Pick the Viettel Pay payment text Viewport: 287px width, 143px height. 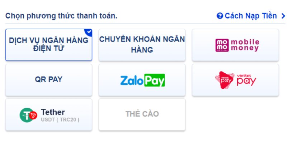(x=246, y=80)
